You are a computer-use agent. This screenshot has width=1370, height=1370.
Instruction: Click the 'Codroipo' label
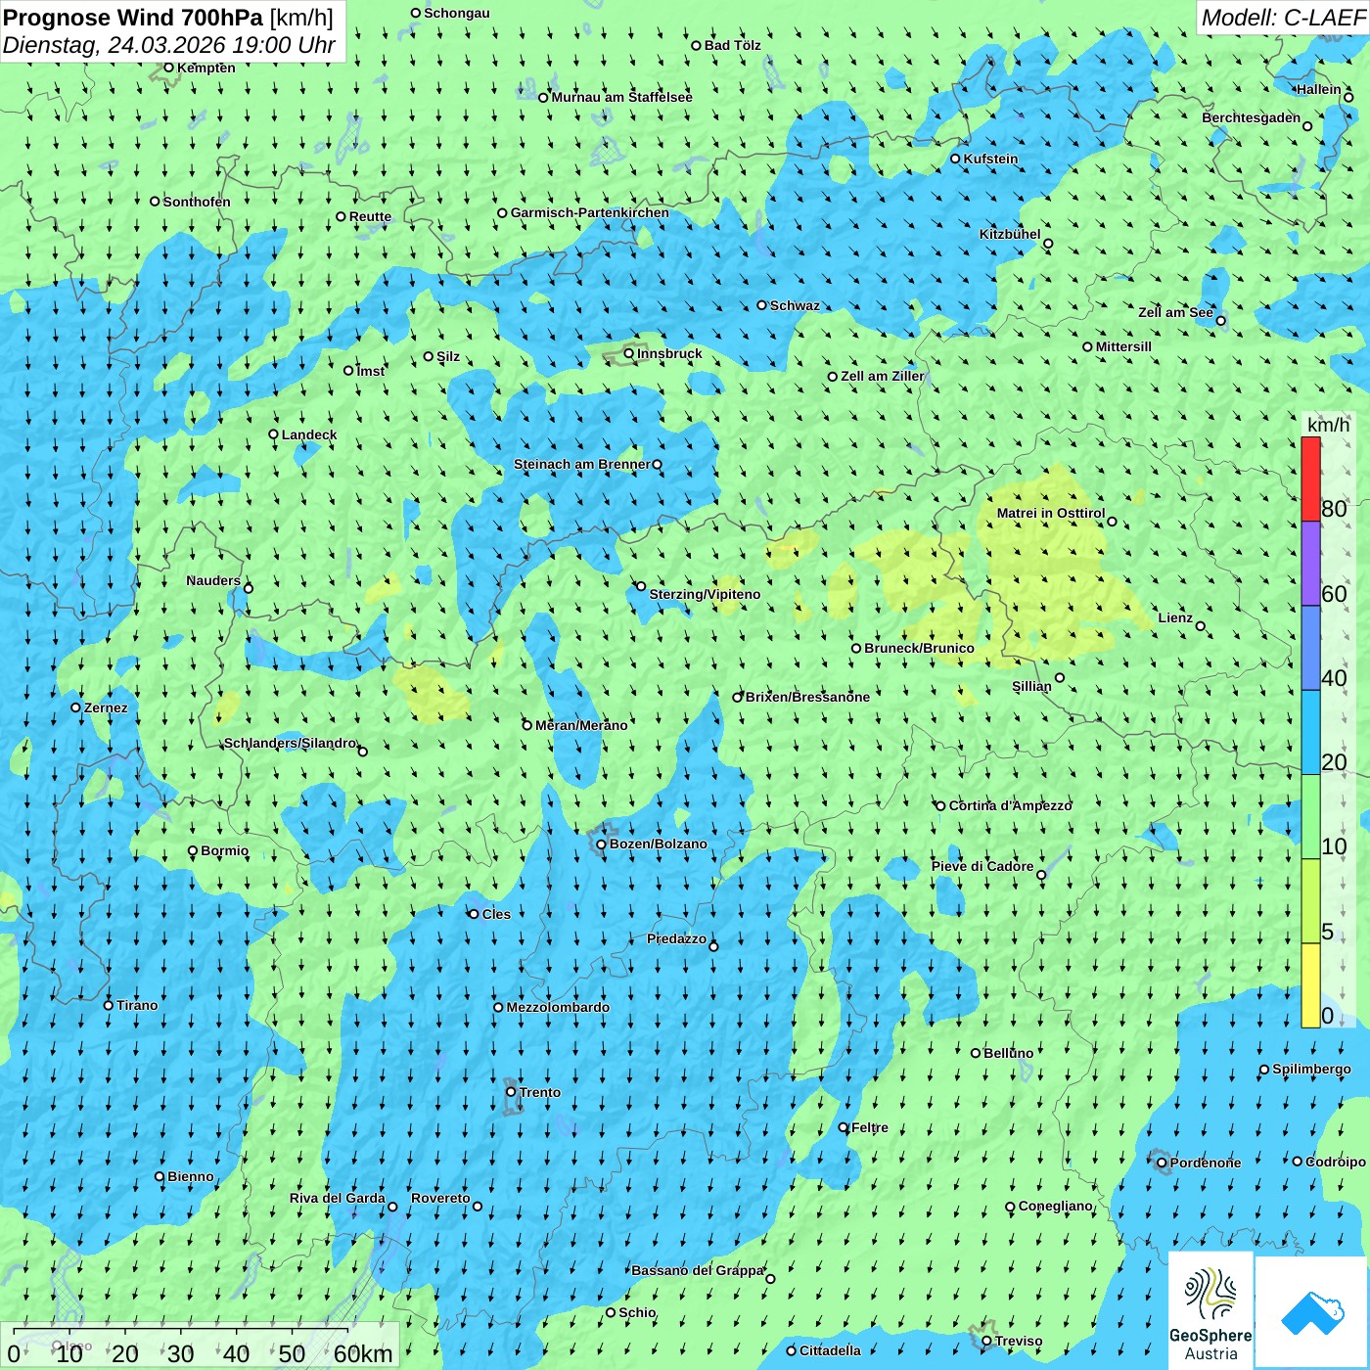(x=1336, y=1162)
